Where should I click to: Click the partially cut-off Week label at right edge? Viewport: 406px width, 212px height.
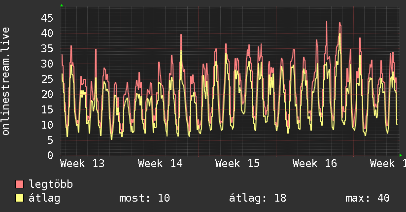coord(388,163)
